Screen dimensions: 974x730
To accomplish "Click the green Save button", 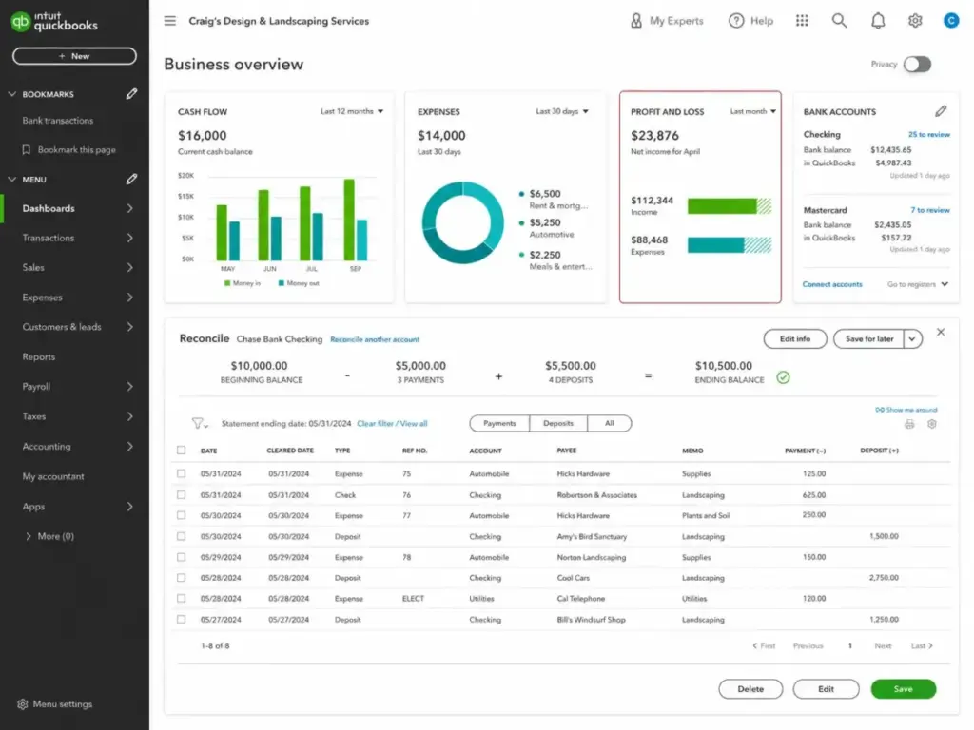I will 904,689.
